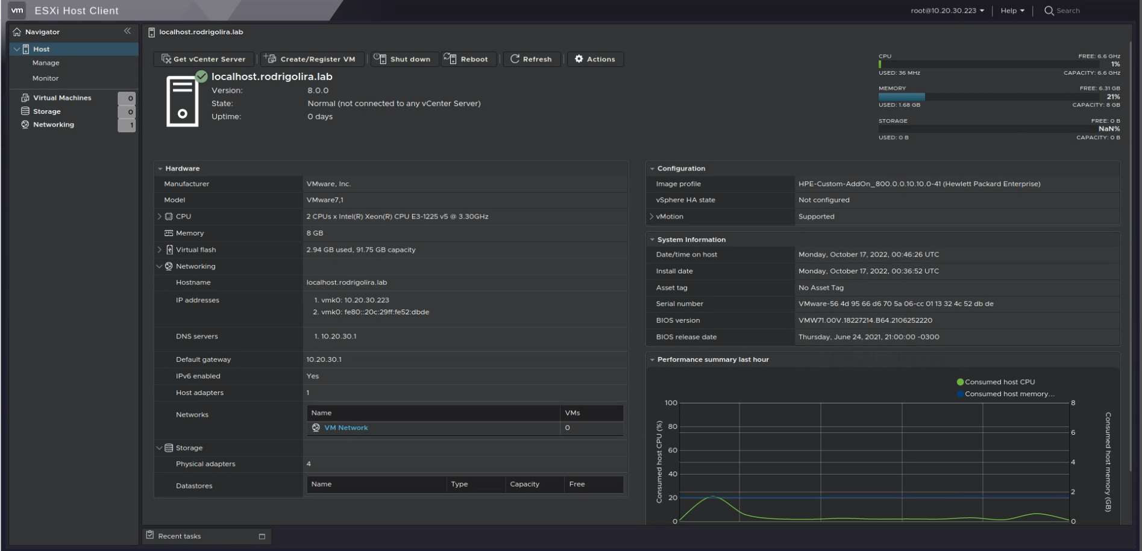
Task: Expand the CPU hardware row
Action: click(160, 216)
